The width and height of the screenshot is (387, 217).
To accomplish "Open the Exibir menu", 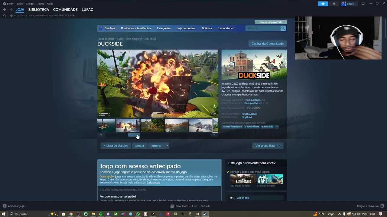I will tap(20, 4).
